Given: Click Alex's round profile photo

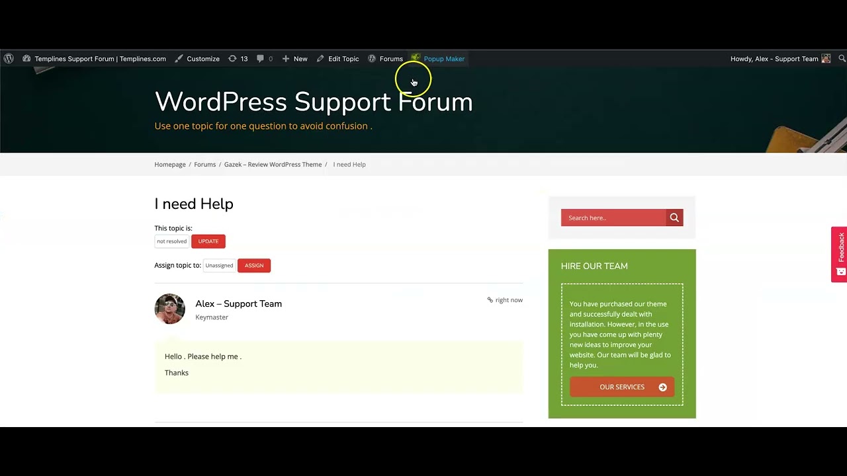Looking at the screenshot, I should click(x=169, y=309).
